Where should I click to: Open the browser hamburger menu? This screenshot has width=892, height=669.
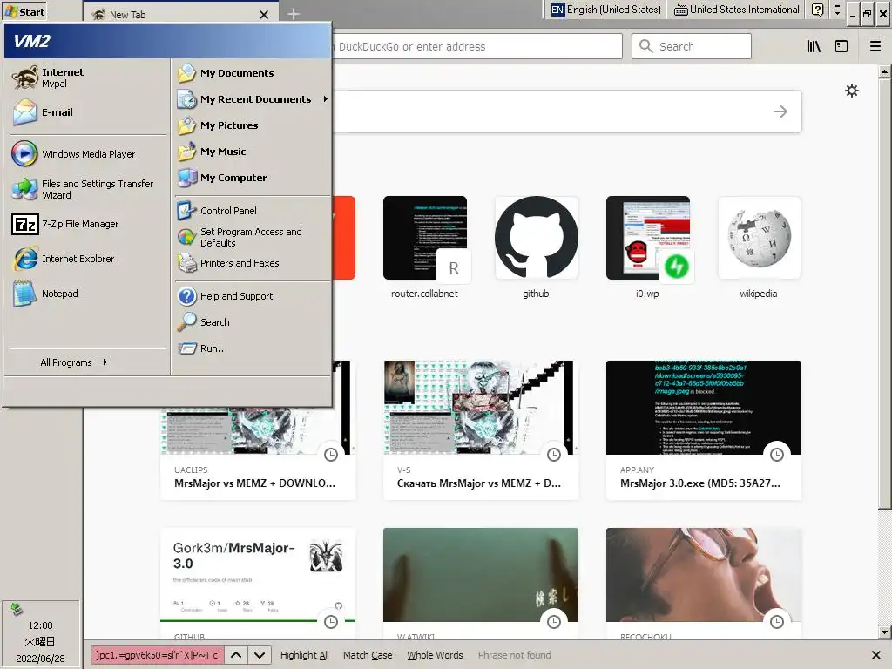tap(875, 47)
